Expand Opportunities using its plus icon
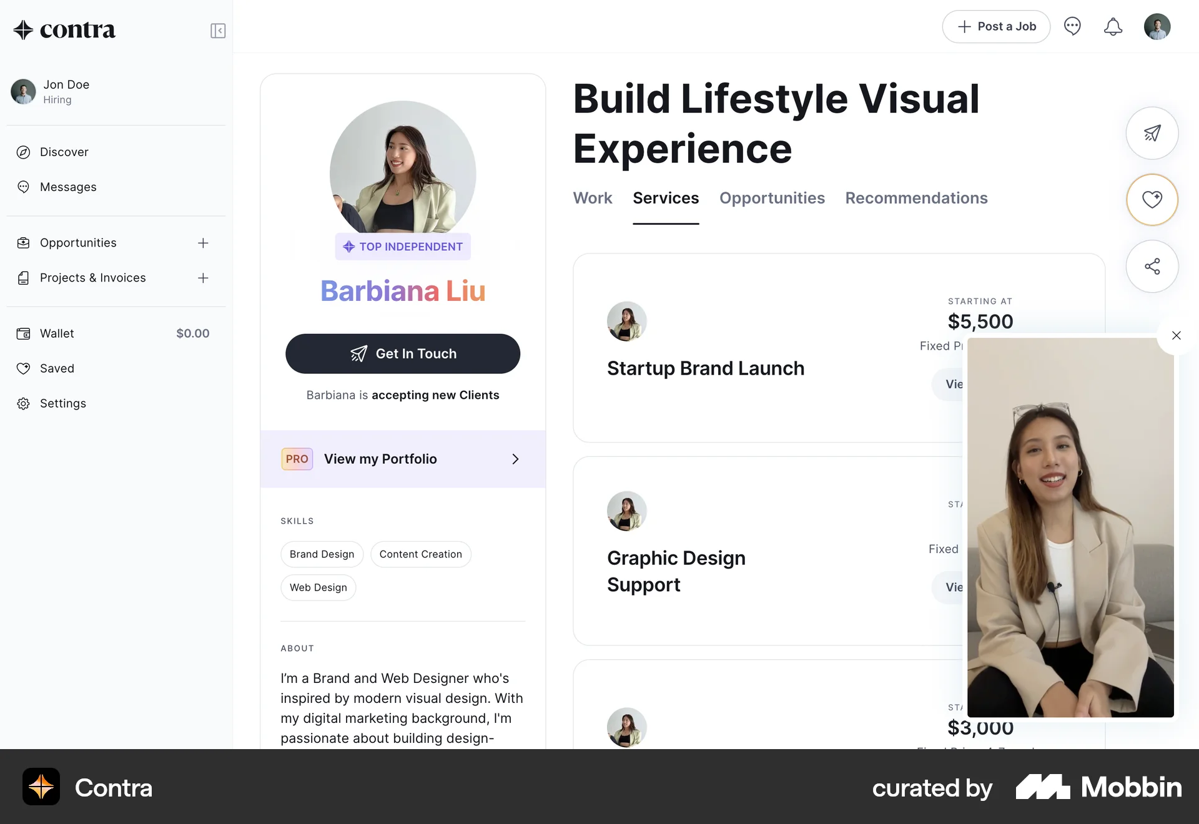The image size is (1199, 824). click(204, 243)
